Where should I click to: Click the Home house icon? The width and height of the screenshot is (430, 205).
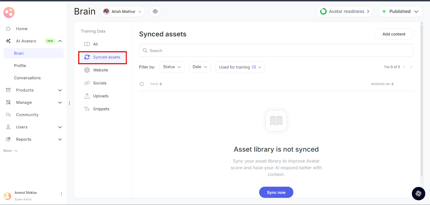[x=8, y=29]
